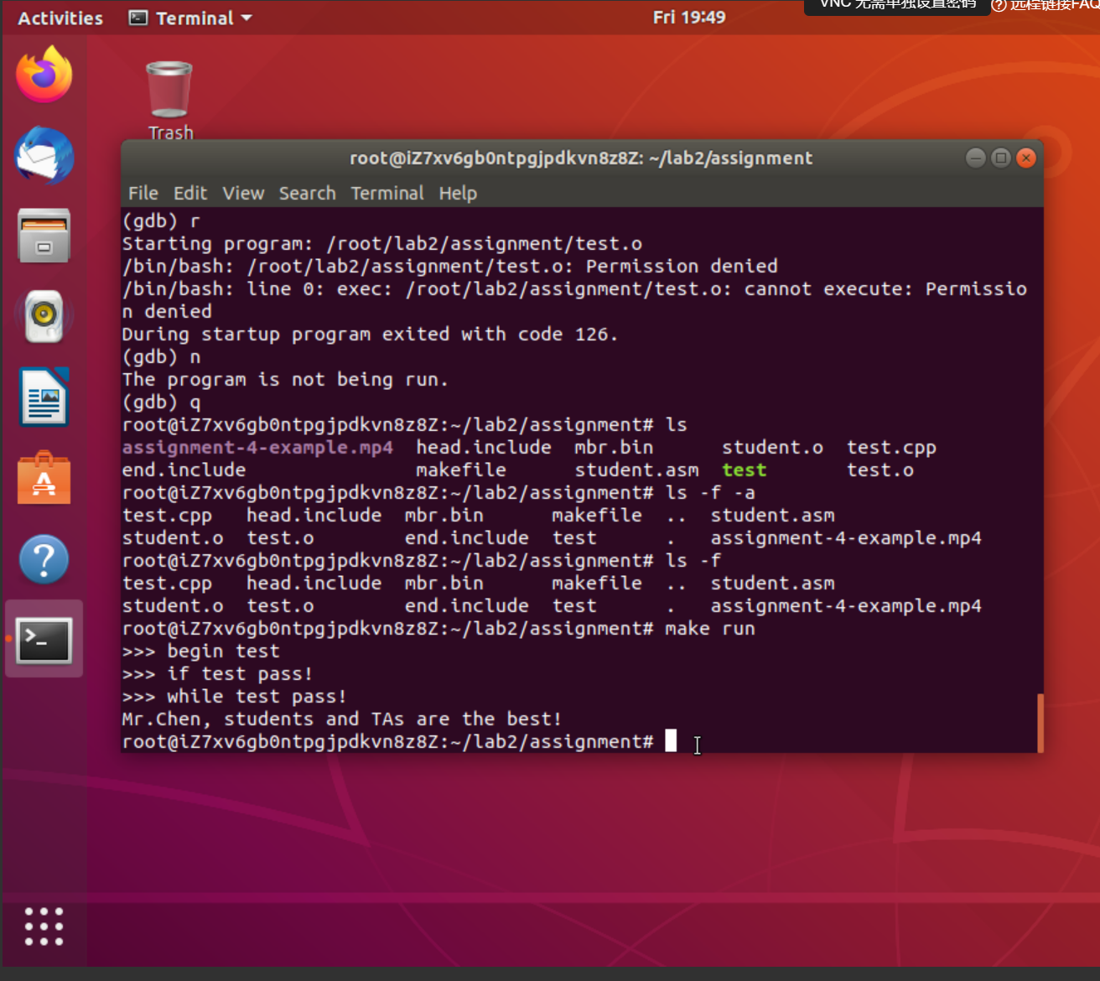Open the Search menu in terminal
The height and width of the screenshot is (981, 1100).
coord(307,194)
